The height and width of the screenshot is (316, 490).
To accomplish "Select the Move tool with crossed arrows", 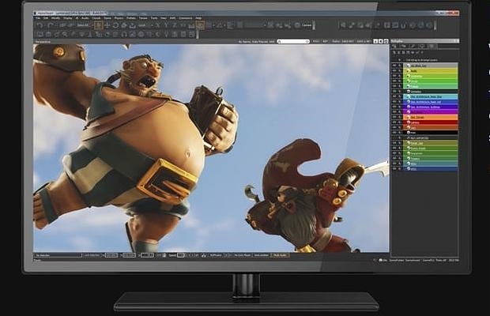I will tap(107, 25).
